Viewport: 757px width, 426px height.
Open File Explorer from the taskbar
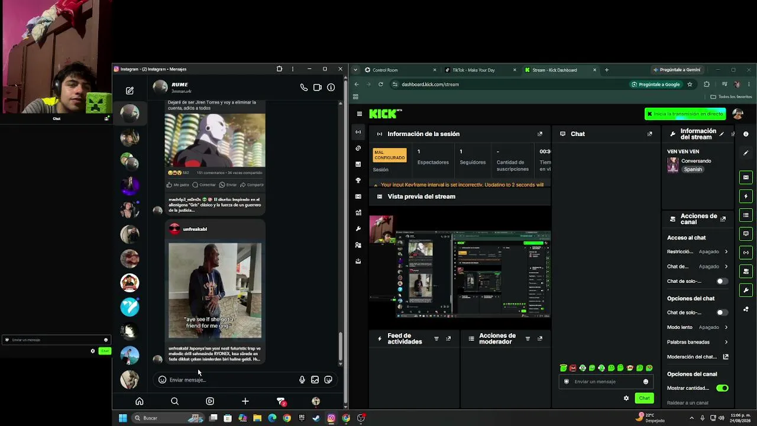point(257,418)
